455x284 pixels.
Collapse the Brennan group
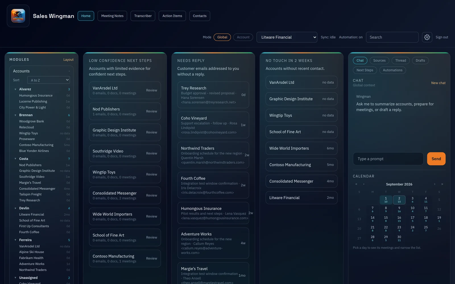[x=15, y=115]
